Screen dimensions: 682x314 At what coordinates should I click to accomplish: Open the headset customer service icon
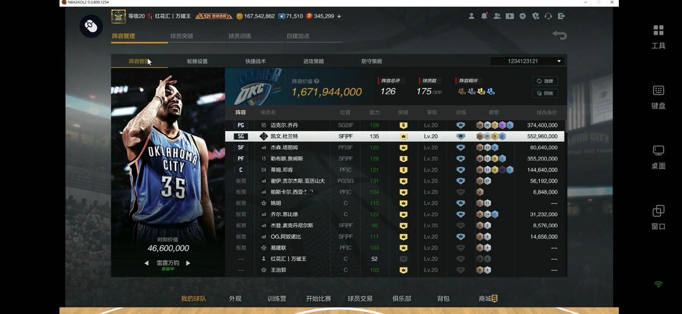[548, 16]
